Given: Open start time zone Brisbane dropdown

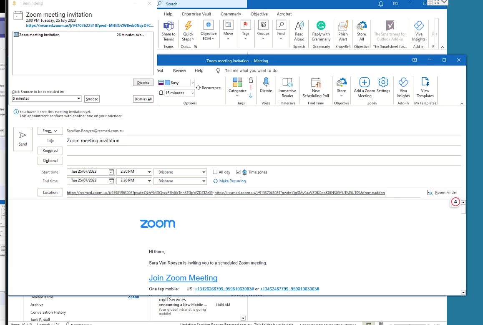Looking at the screenshot, I should point(204,172).
